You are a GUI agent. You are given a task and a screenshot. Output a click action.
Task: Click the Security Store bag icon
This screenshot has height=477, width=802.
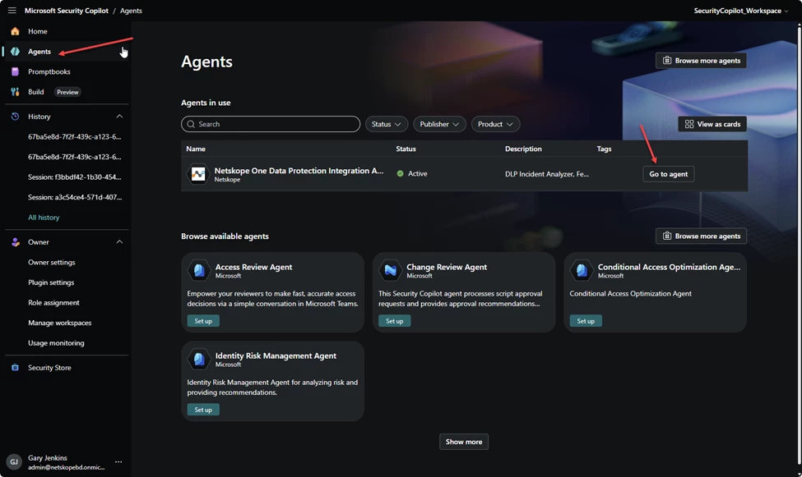click(16, 368)
